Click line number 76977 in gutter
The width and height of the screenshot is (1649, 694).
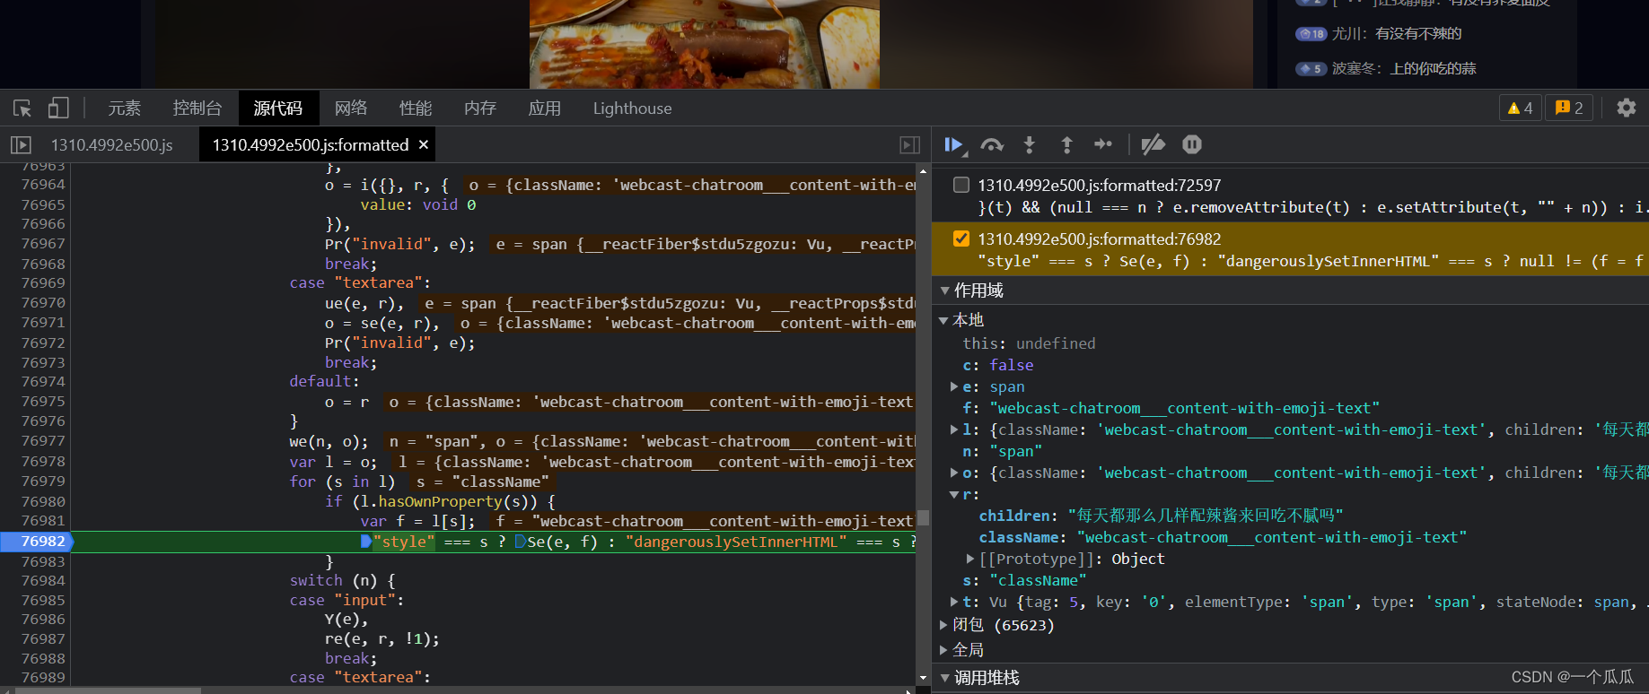pyautogui.click(x=43, y=441)
